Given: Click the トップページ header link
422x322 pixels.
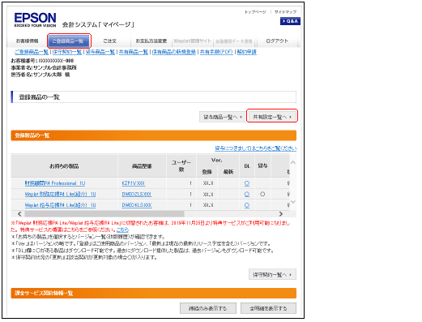Looking at the screenshot, I should [x=255, y=12].
